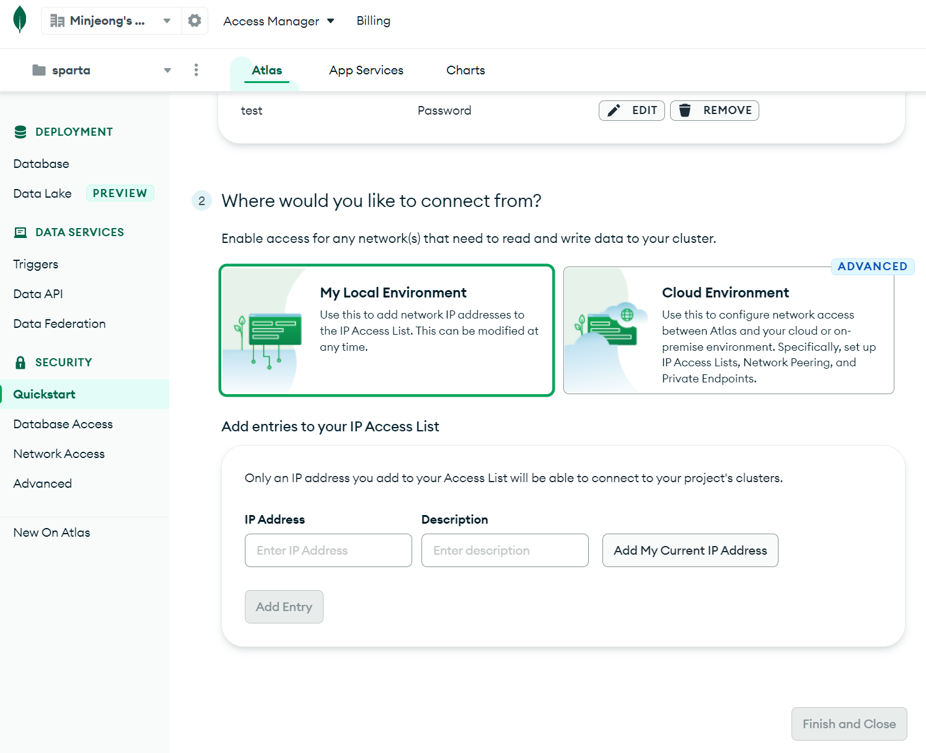Click the 'Add entries to your IP Access List' heading
Image resolution: width=926 pixels, height=753 pixels.
pyautogui.click(x=330, y=426)
